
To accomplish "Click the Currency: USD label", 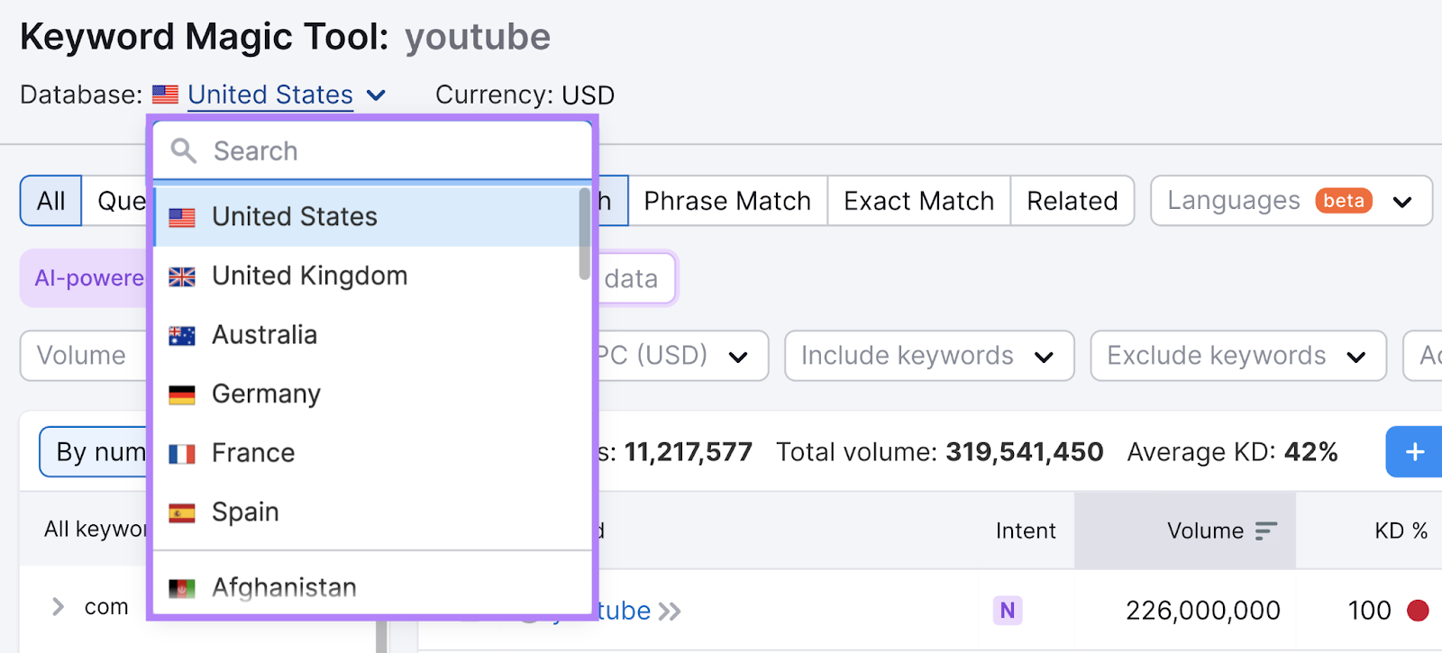I will (525, 95).
